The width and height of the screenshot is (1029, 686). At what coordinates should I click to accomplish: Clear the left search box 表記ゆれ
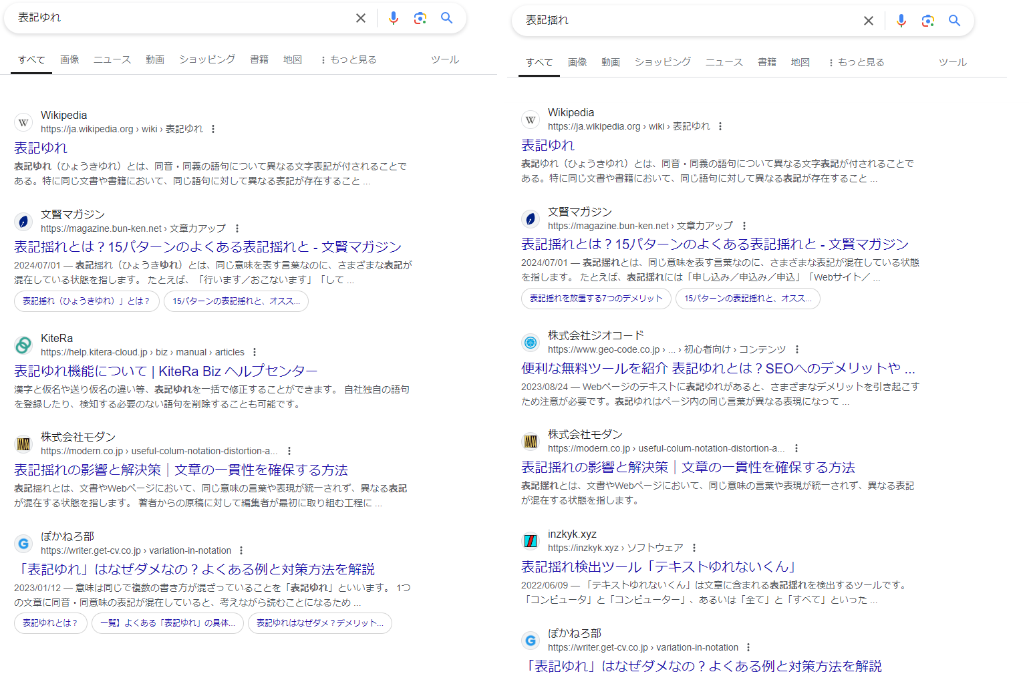[x=361, y=18]
